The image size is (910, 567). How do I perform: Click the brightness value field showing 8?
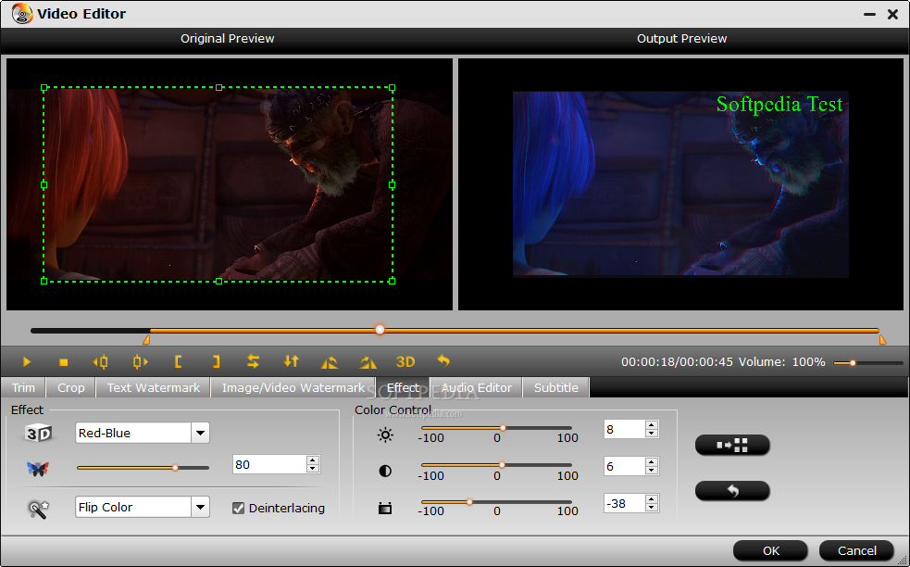[x=625, y=429]
